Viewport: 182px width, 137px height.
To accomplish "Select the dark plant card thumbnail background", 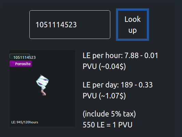I will pos(42,88).
